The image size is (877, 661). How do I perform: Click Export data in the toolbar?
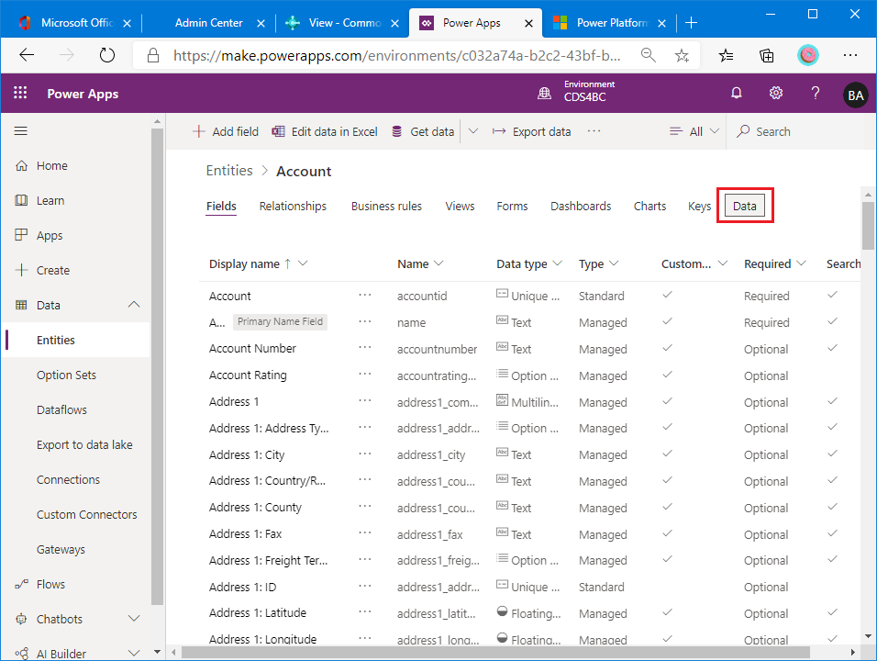(x=531, y=131)
